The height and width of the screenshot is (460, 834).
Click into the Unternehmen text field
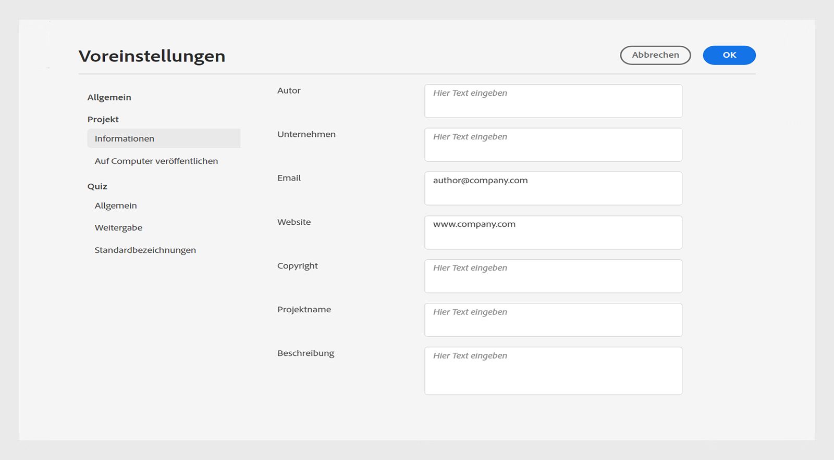tap(553, 145)
